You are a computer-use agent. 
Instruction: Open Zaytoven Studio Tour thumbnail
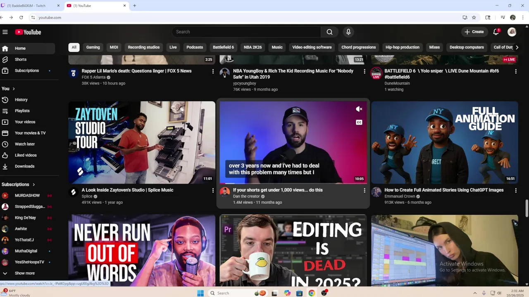(142, 142)
